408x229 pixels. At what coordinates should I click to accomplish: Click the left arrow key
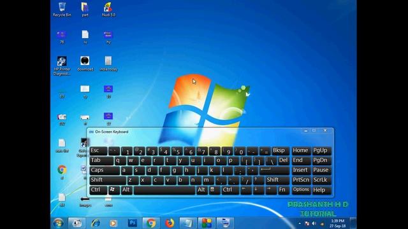click(245, 190)
